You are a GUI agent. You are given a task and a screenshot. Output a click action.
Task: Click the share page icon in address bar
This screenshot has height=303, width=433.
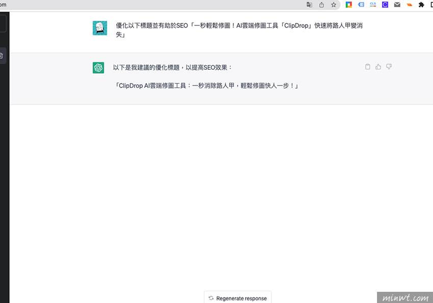click(x=321, y=5)
